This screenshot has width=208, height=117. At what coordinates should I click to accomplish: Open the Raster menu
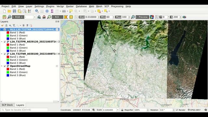pos(70,6)
